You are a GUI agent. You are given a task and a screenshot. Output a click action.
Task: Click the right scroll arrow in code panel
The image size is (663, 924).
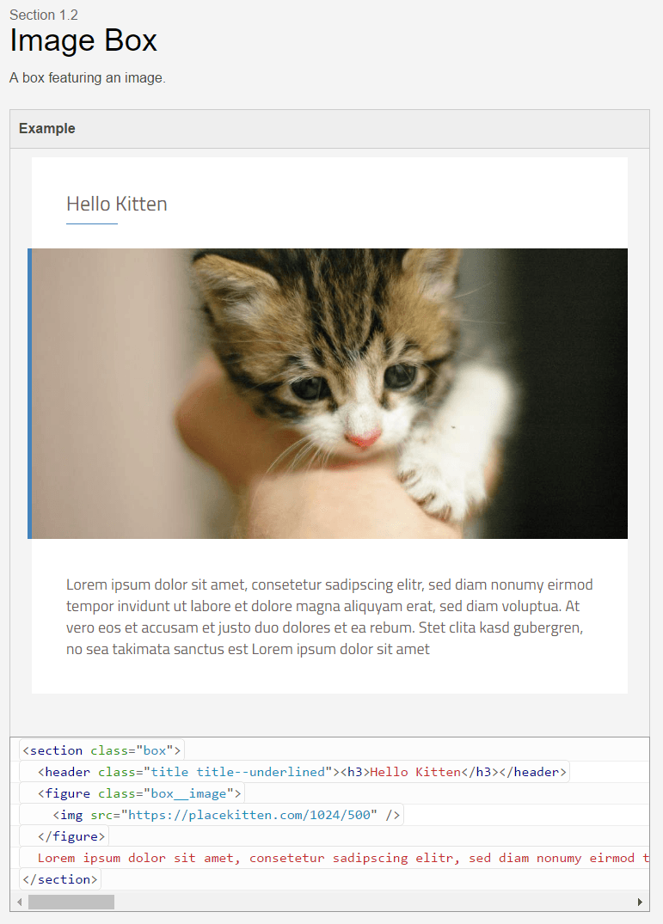click(x=640, y=902)
